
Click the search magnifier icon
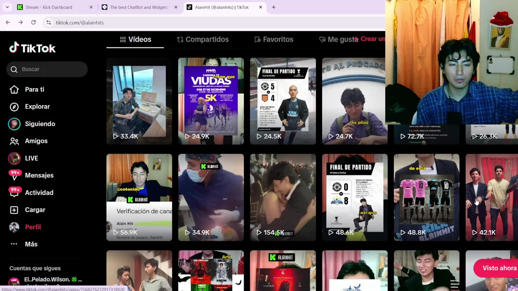14,69
